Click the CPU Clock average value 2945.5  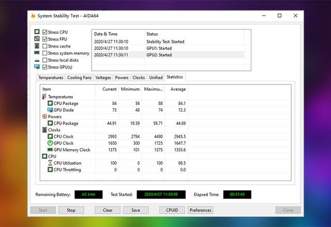point(180,137)
